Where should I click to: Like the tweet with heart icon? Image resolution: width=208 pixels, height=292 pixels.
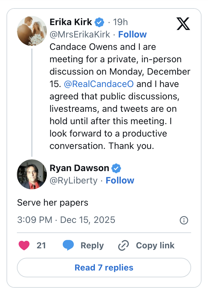[x=24, y=245]
